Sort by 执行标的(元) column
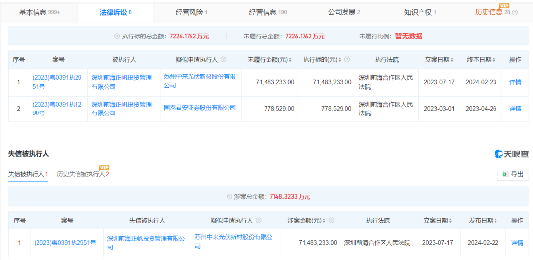533x260 pixels. (340, 60)
